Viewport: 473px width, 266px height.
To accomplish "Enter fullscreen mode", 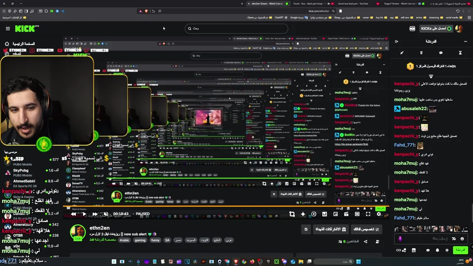I will point(368,214).
